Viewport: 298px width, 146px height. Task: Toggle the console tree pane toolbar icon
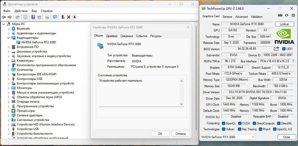coord(18,17)
